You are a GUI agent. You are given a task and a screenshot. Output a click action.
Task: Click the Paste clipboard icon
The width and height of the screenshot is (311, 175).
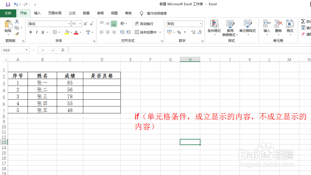coord(8,24)
